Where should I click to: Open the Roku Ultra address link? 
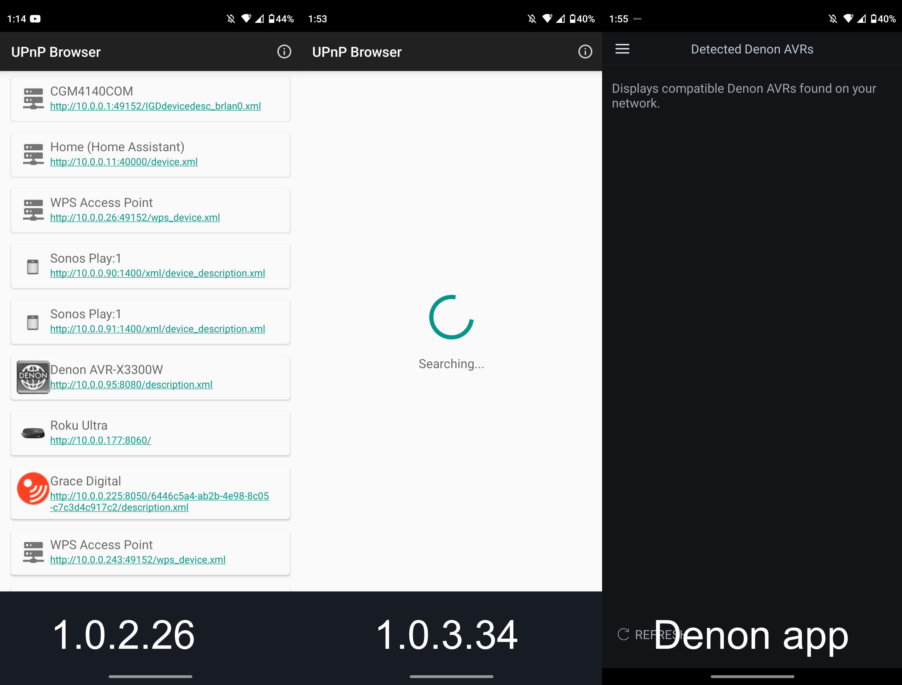coord(100,440)
